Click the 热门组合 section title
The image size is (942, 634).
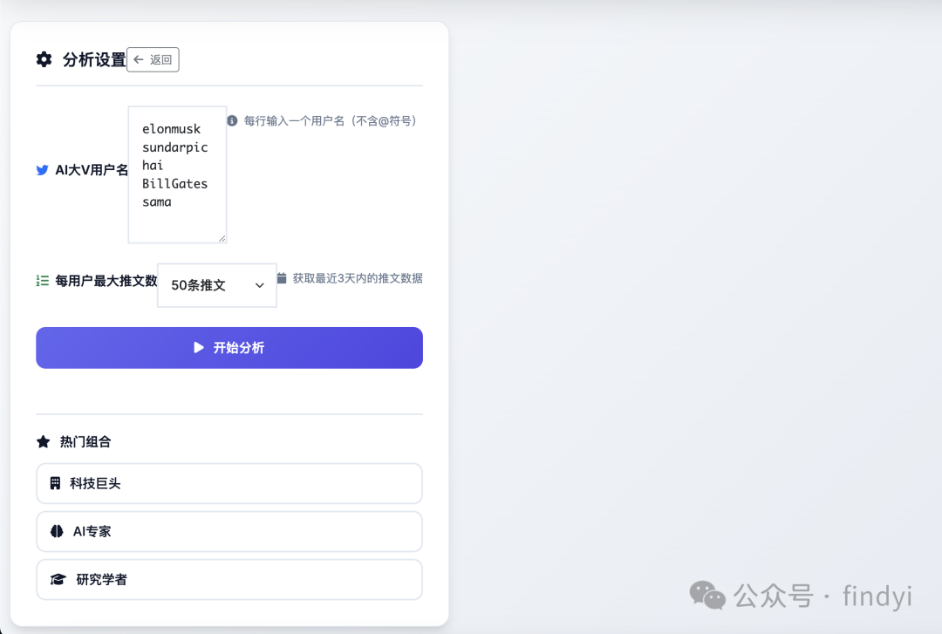pyautogui.click(x=85, y=442)
